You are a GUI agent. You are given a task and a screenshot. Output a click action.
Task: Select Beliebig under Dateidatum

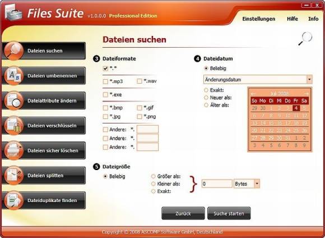click(206, 68)
